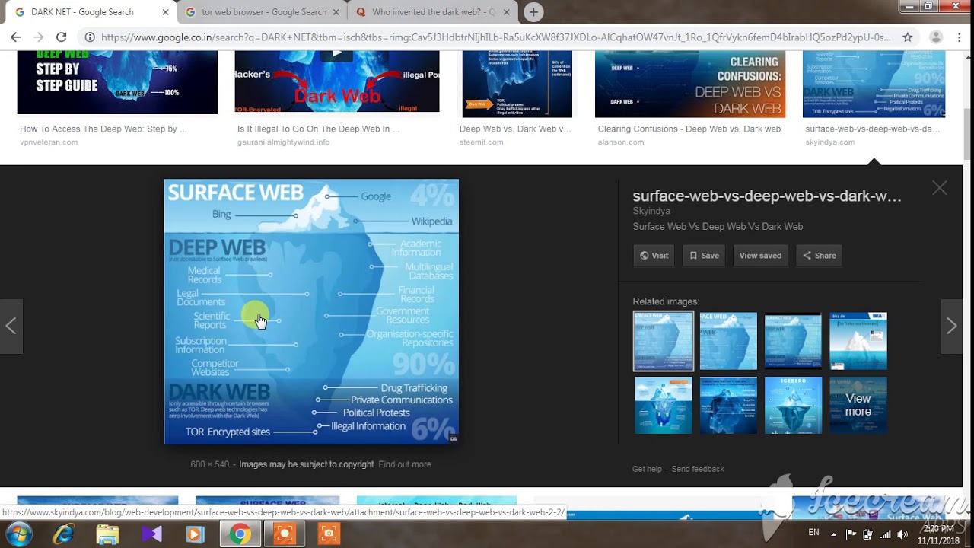Open the ICEBERG related image thumbnail

pyautogui.click(x=793, y=405)
